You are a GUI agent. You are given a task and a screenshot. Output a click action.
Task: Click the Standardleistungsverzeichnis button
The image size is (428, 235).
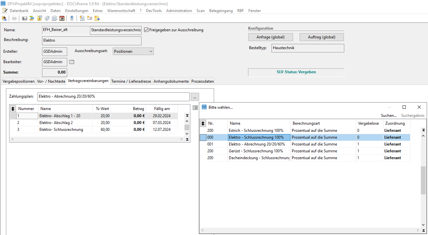pos(116,30)
